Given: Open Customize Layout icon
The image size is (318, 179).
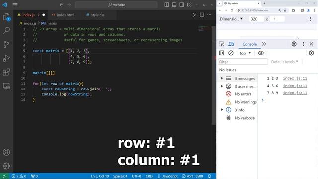Looking at the screenshot, I should click(189, 5).
